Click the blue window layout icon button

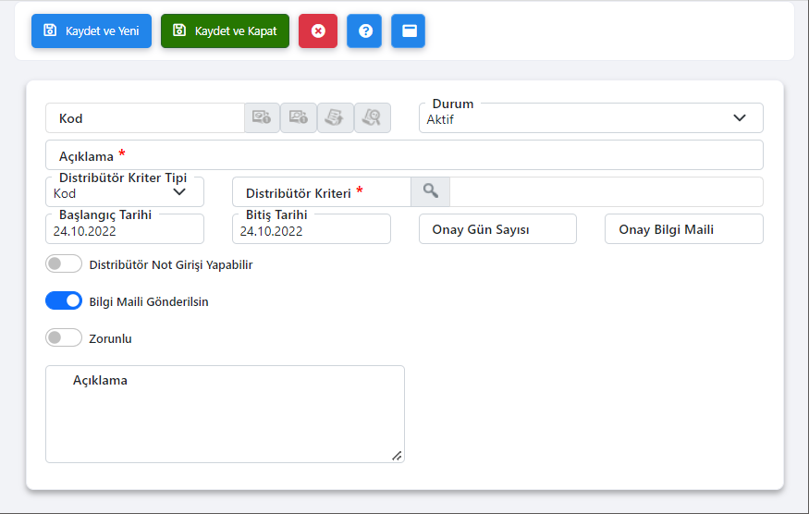coord(408,31)
